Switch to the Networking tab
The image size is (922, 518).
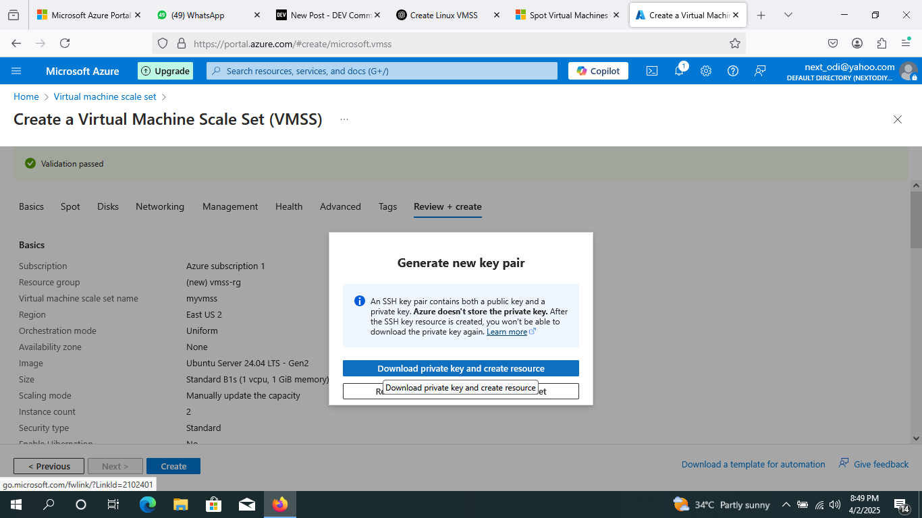160,206
